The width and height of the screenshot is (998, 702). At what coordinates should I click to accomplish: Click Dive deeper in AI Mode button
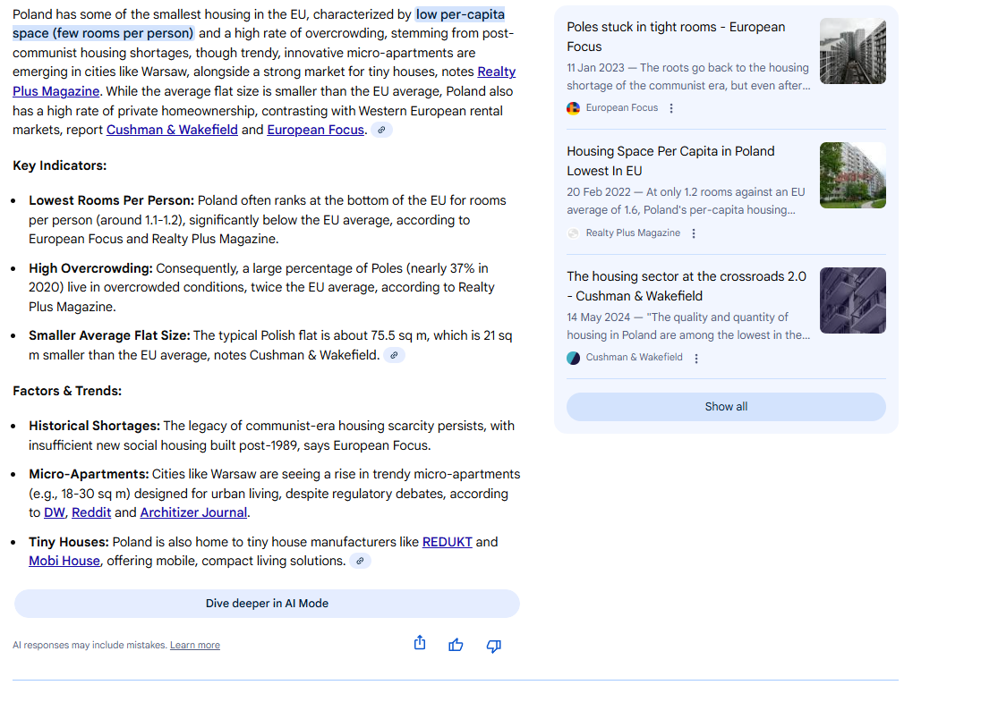tap(268, 604)
